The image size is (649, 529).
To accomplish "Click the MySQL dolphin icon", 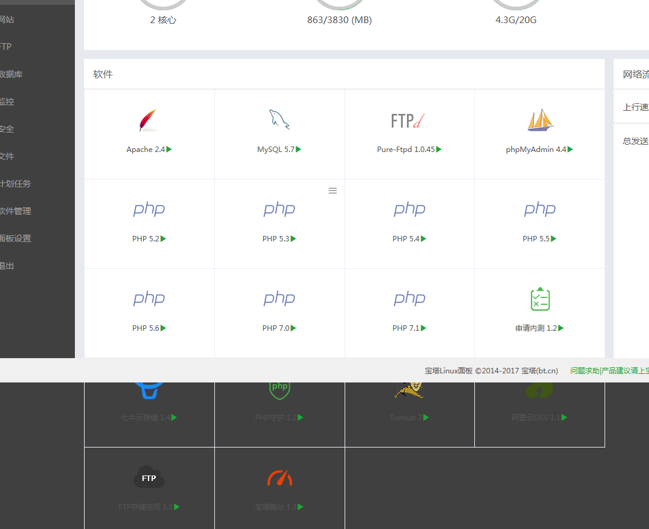I will tap(279, 120).
